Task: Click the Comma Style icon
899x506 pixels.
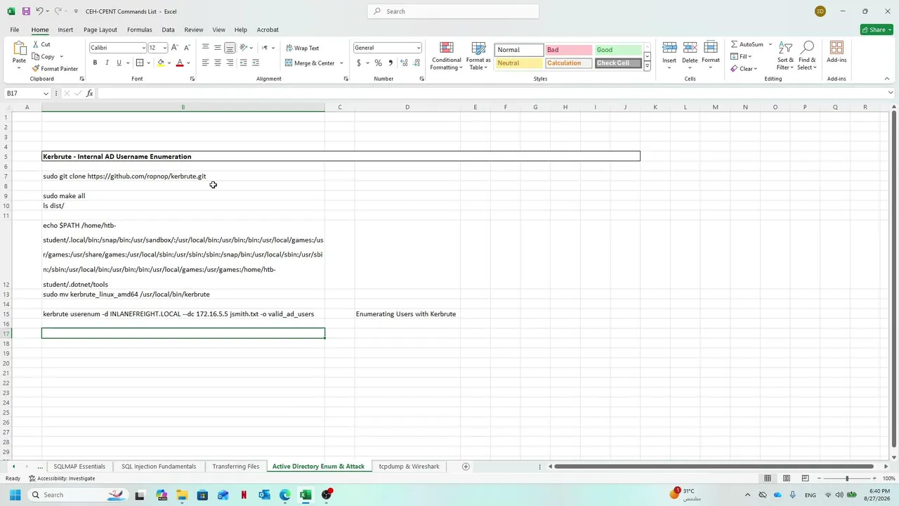Action: pos(391,63)
